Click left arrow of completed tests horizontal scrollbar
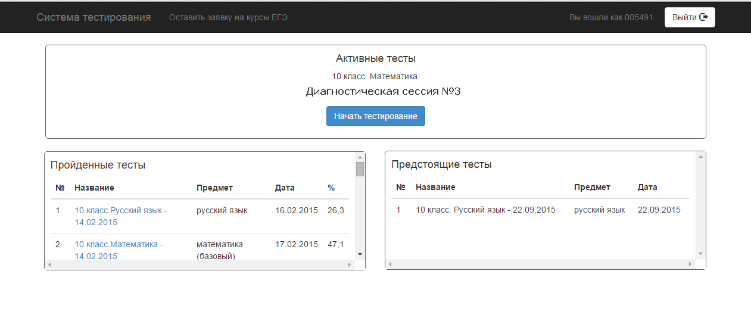 49,264
